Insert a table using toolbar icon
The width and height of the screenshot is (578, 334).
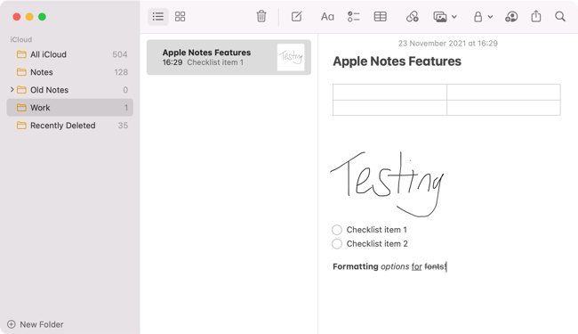pos(380,17)
